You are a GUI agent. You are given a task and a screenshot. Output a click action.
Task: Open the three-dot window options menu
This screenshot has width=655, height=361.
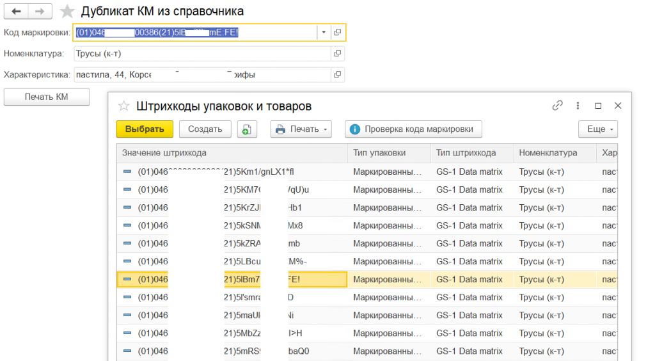[x=578, y=106]
